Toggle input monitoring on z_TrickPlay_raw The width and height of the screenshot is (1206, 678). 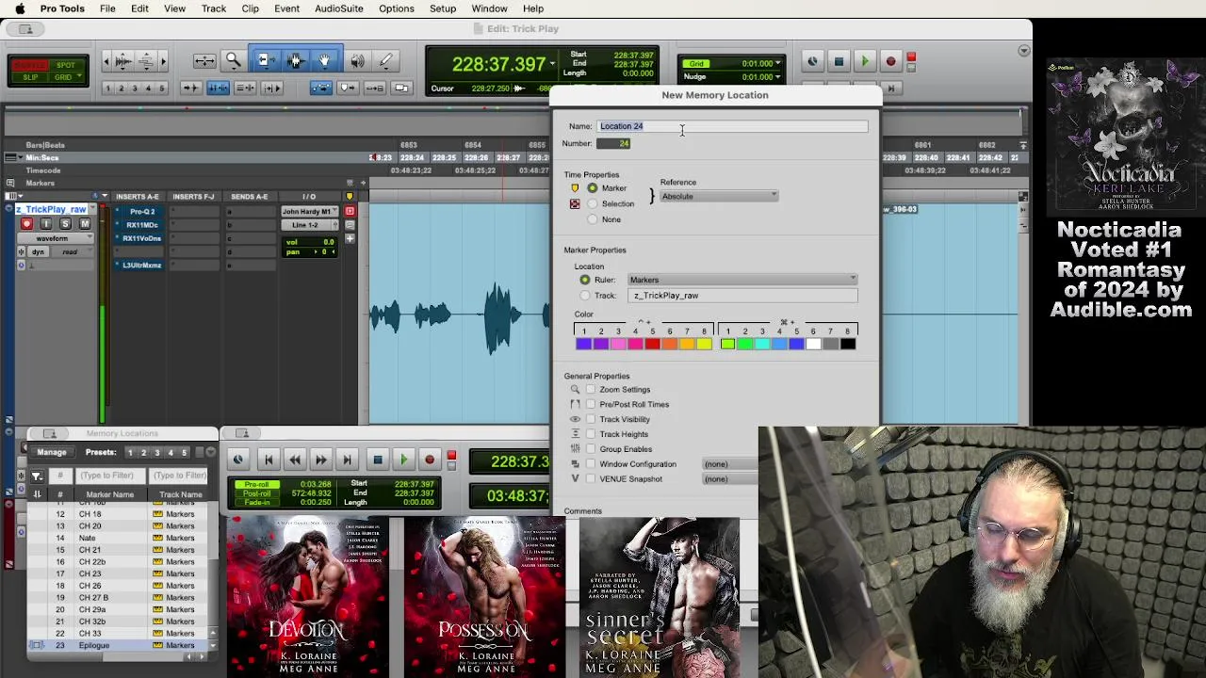click(x=45, y=224)
